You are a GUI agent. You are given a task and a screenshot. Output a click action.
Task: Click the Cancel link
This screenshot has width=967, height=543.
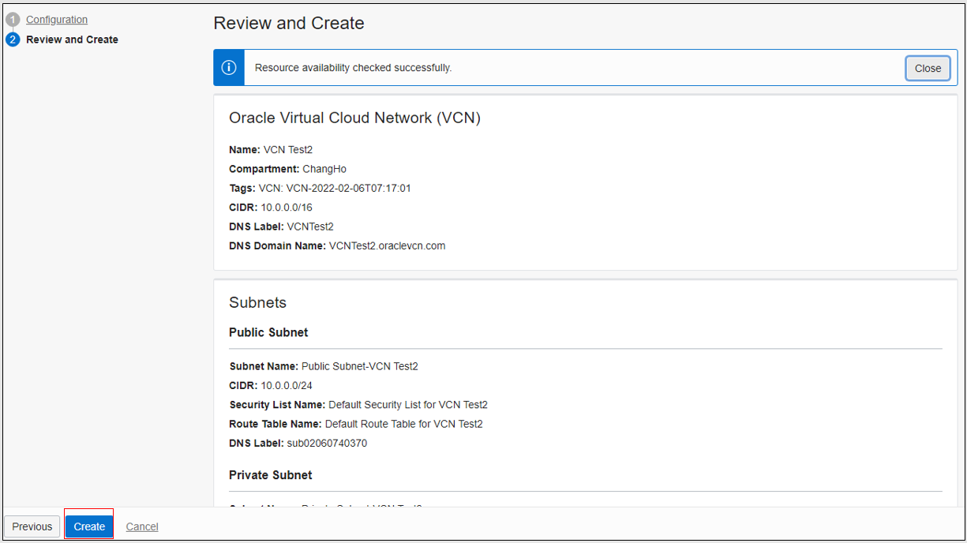(142, 526)
